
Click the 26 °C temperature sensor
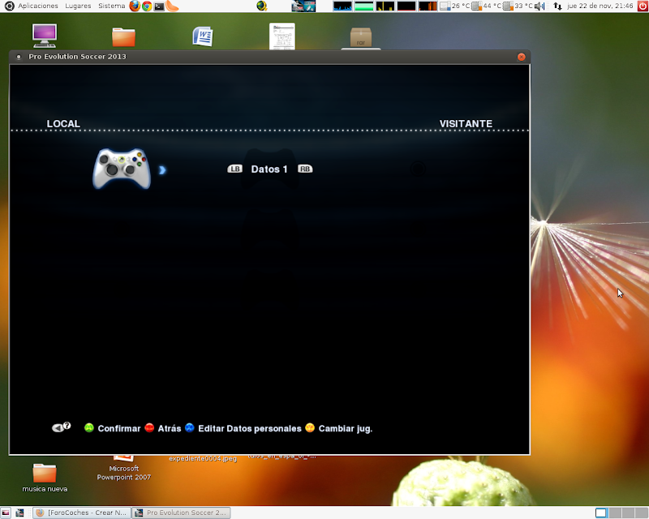454,6
